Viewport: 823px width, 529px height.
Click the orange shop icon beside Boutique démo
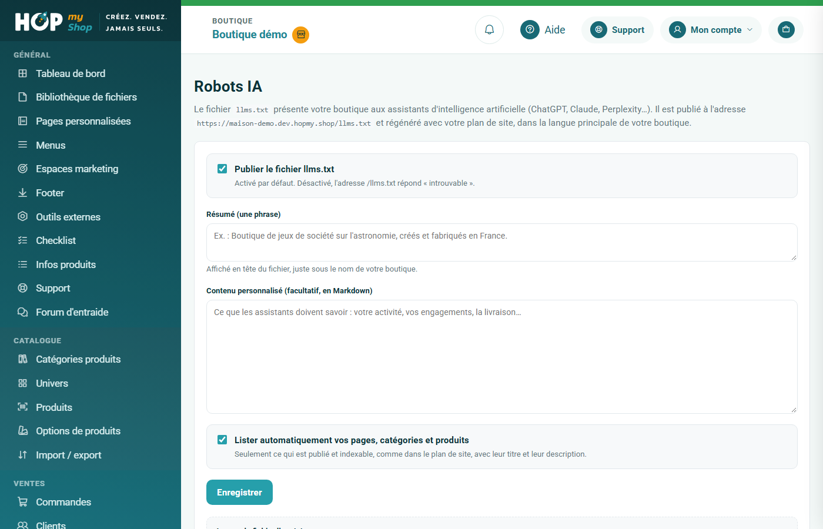301,35
